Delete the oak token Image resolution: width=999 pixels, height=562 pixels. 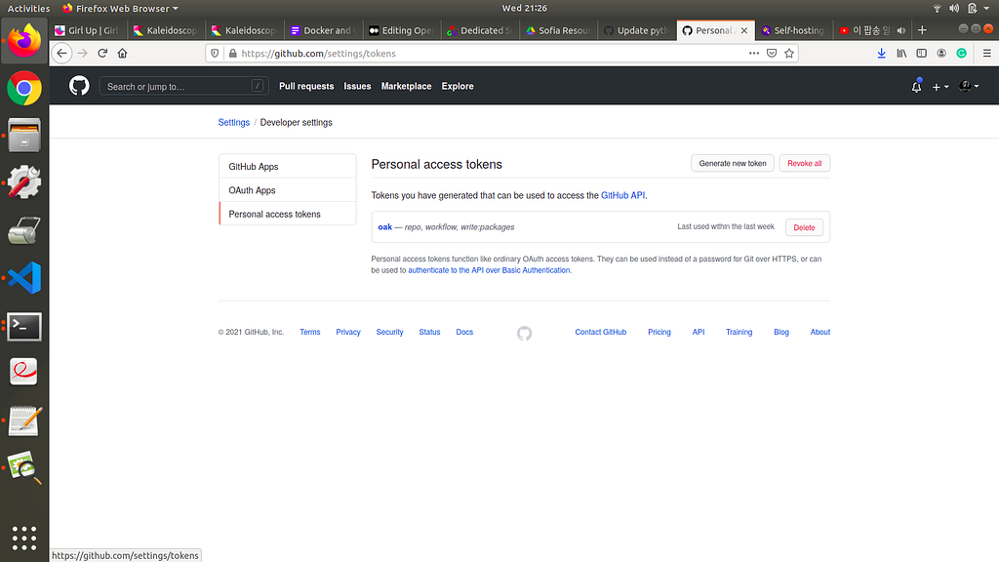[x=804, y=227]
